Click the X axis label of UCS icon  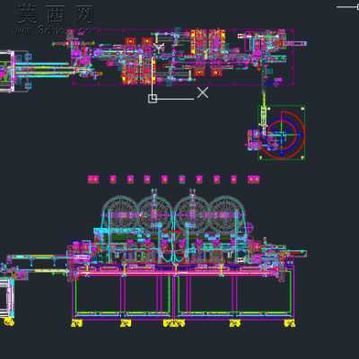203,93
